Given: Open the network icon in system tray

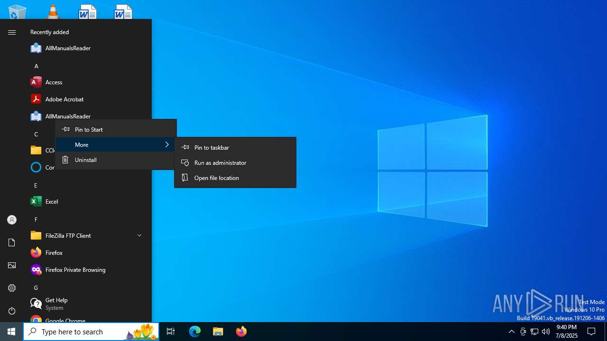Looking at the screenshot, I should [x=534, y=332].
